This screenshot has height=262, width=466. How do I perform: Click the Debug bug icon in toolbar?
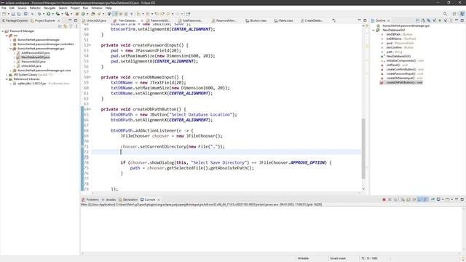pyautogui.click(x=39, y=14)
